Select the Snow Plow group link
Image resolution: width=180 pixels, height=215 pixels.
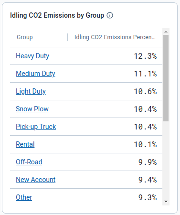click(32, 109)
